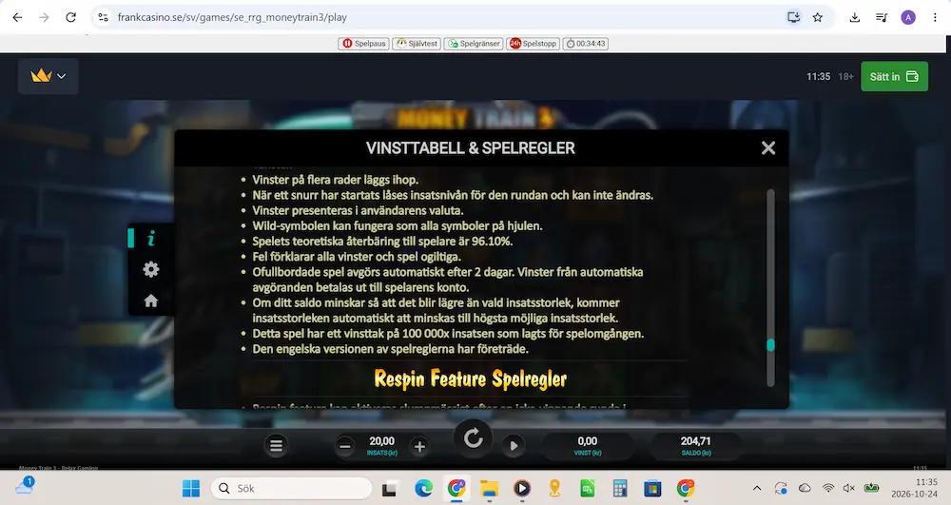Screen dimensions: 951x505
Task: Open the green spreadsheet taskbar icon
Action: tap(587, 488)
